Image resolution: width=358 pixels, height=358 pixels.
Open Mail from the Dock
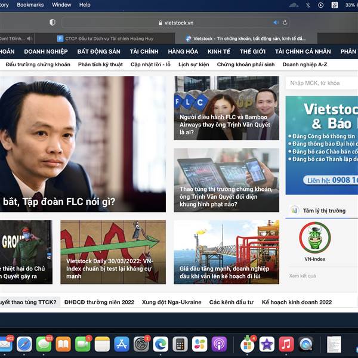[x=5, y=344]
